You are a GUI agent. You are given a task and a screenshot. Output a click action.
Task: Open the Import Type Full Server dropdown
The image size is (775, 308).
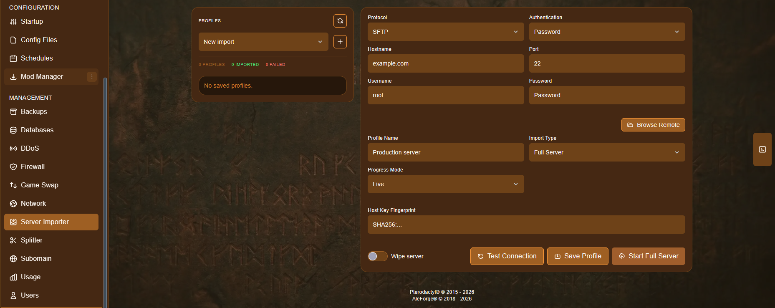(607, 152)
